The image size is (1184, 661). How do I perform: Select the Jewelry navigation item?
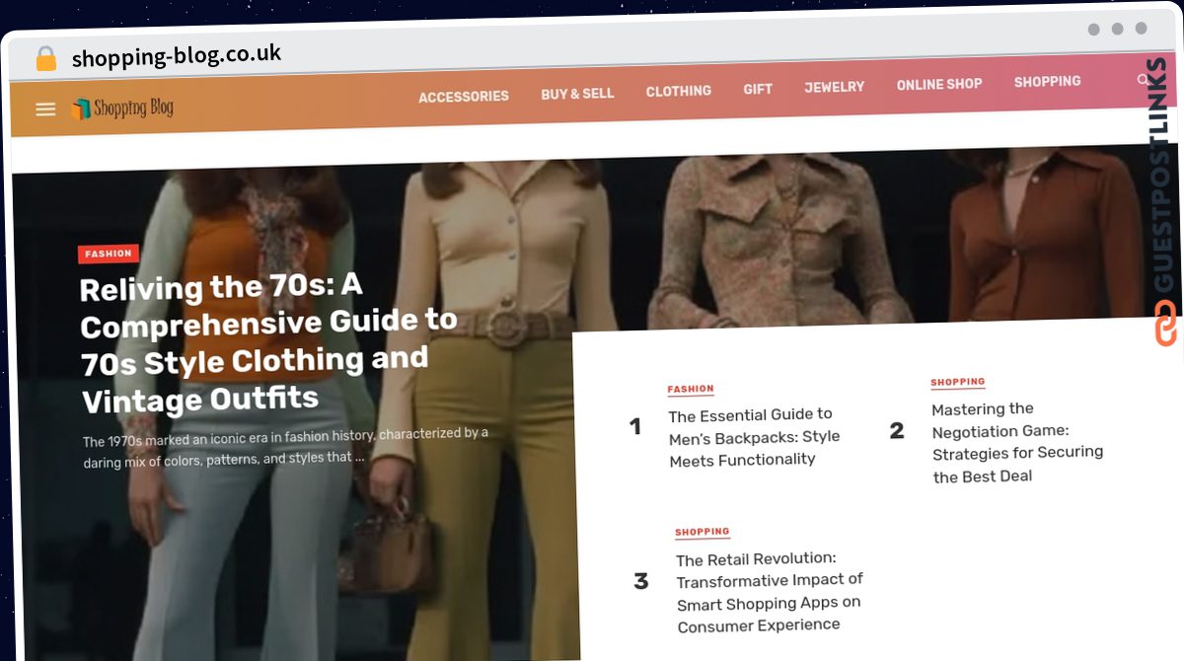click(x=834, y=87)
